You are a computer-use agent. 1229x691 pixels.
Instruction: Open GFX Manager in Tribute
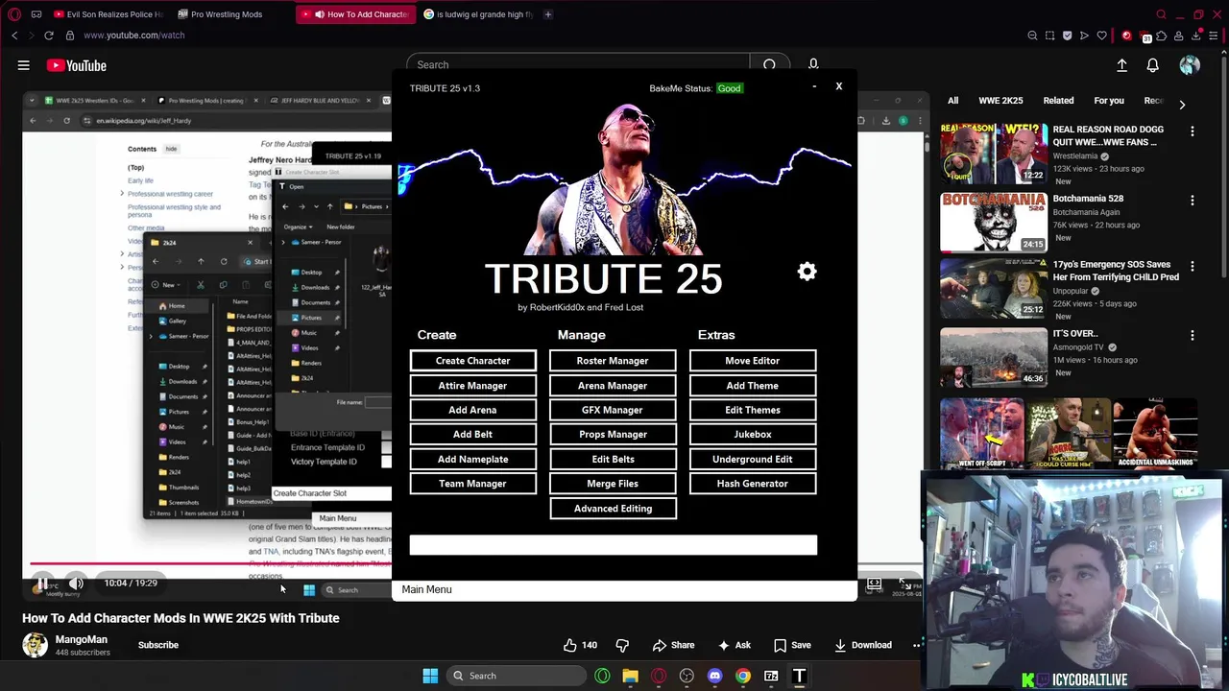pos(613,410)
